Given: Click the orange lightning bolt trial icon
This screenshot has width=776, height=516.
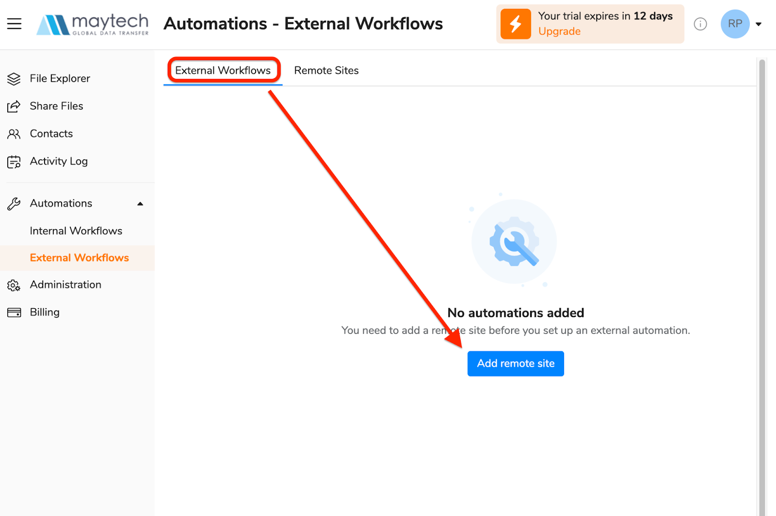Looking at the screenshot, I should point(516,24).
